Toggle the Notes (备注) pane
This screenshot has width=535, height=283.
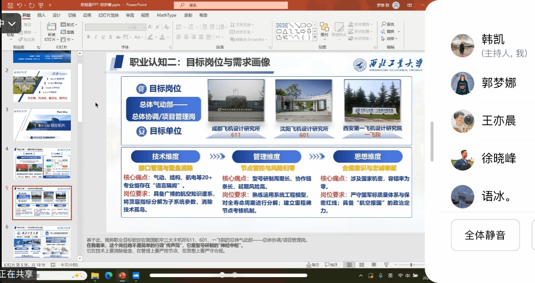(313, 264)
